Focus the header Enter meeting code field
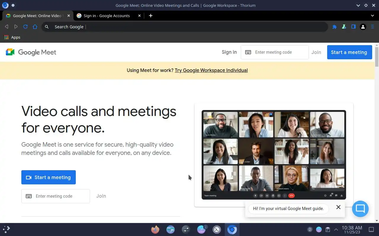 pos(275,52)
